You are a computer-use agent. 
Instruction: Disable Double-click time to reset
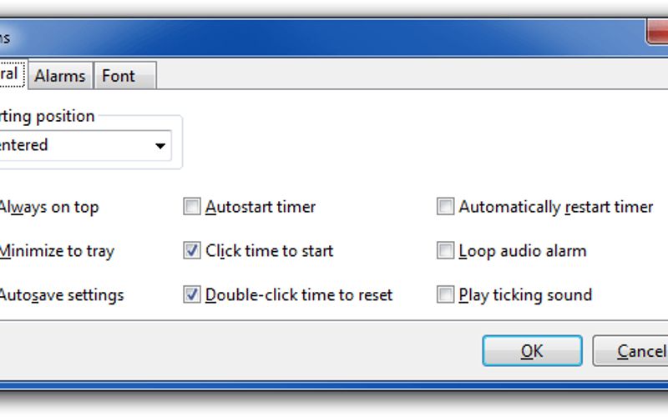click(192, 294)
